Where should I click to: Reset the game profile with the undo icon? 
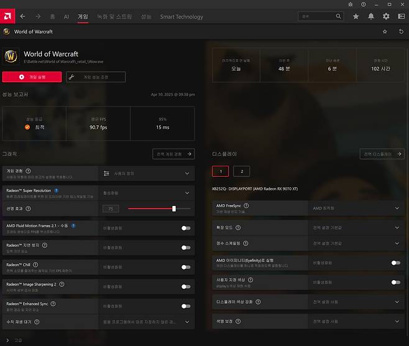[x=399, y=31]
